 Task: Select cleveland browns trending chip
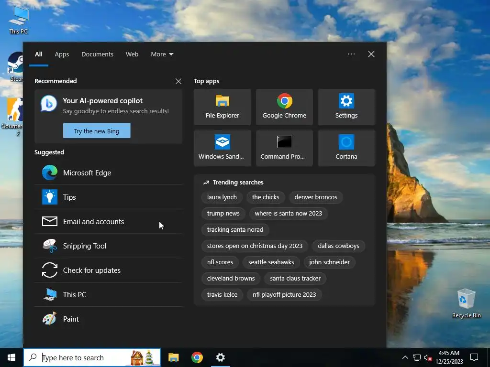tap(231, 279)
